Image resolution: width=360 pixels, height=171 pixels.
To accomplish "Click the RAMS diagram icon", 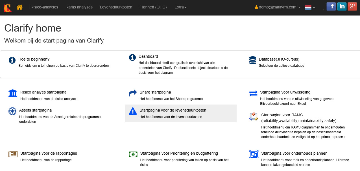I will pos(254,116).
